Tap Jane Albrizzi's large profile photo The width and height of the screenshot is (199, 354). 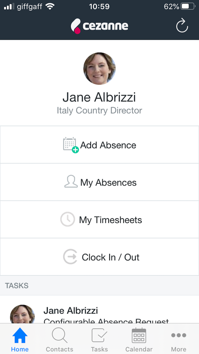(100, 69)
